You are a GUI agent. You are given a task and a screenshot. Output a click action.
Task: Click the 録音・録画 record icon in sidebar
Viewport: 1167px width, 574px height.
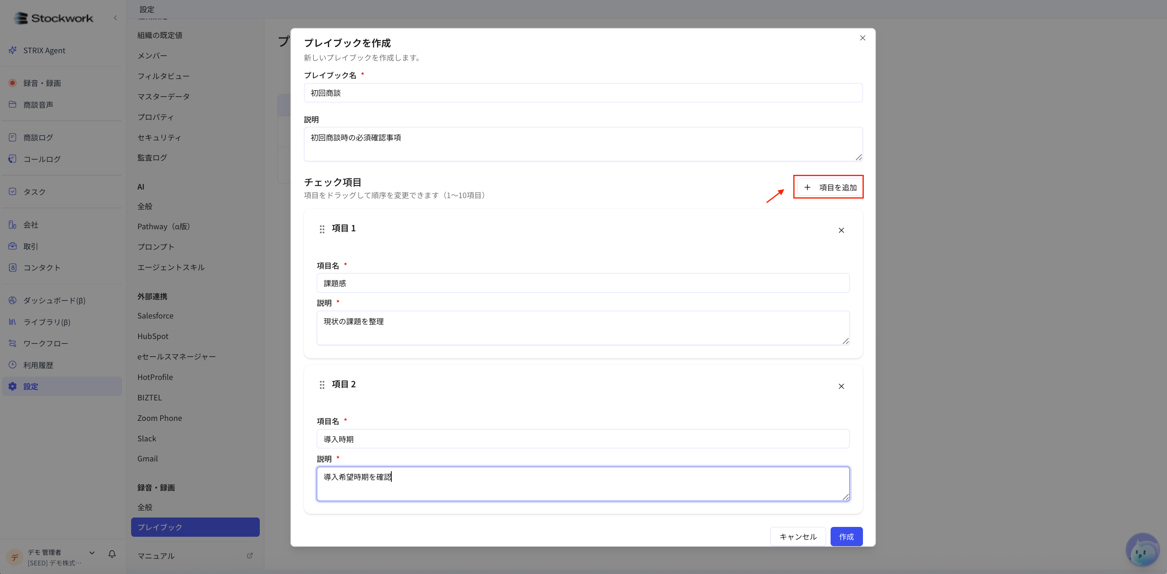(x=13, y=83)
